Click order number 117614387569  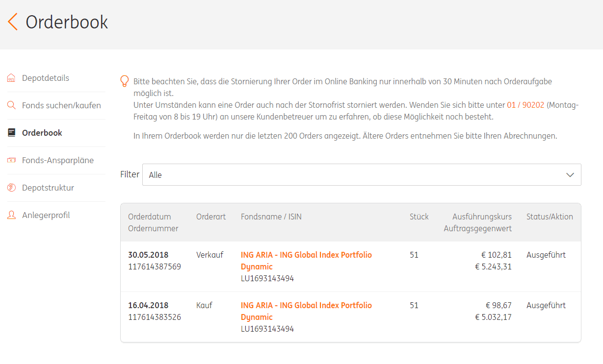(x=155, y=267)
